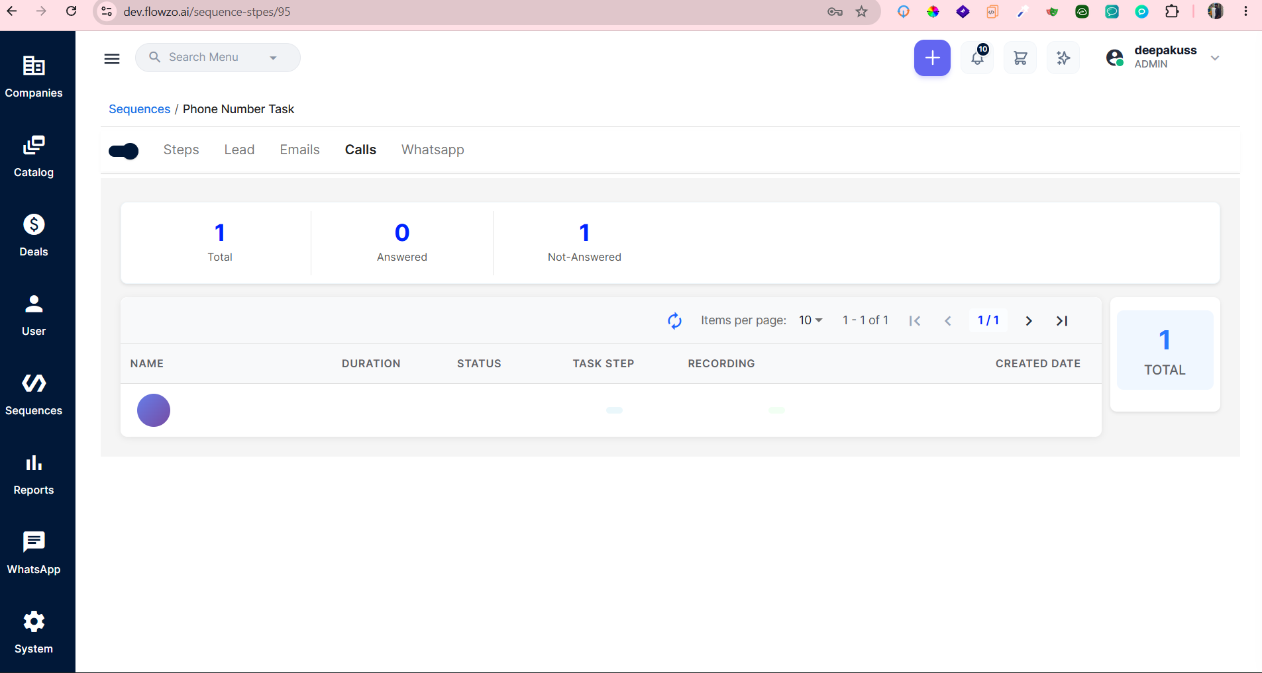1262x673 pixels.
Task: Expand the deepakuss account menu chevron
Action: click(x=1215, y=58)
